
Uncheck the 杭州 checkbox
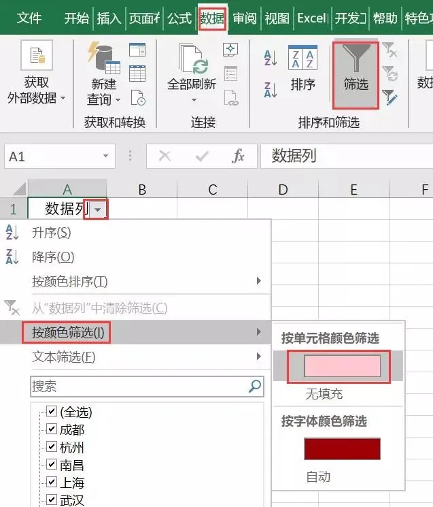52,446
